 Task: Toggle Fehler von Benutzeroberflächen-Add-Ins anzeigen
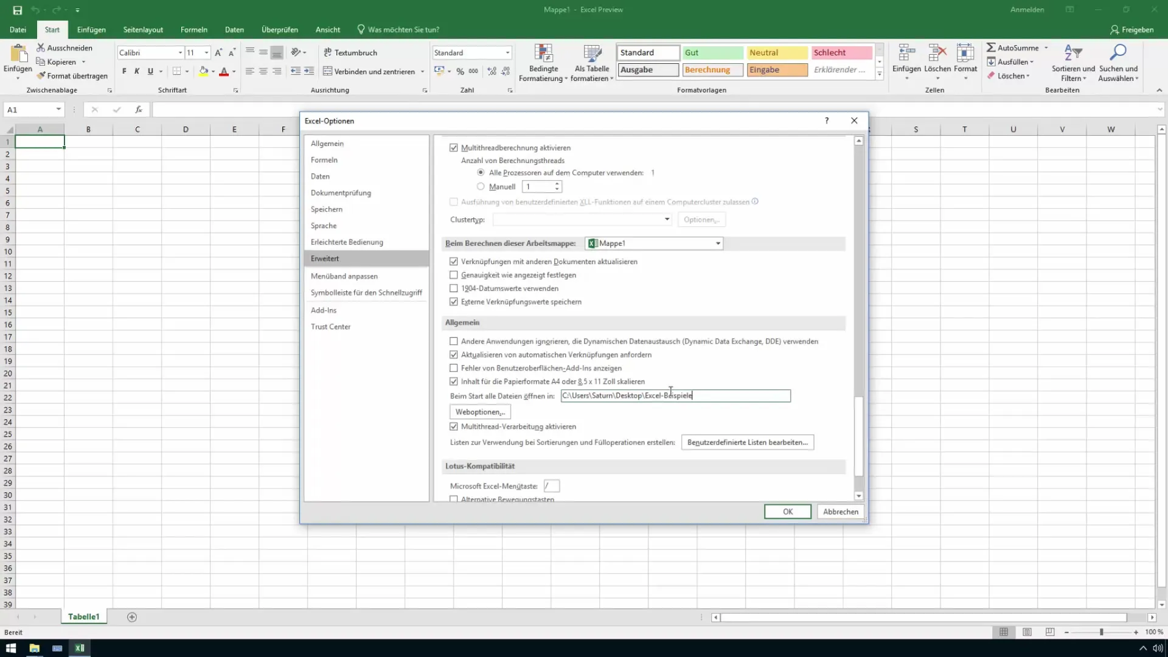pyautogui.click(x=454, y=368)
